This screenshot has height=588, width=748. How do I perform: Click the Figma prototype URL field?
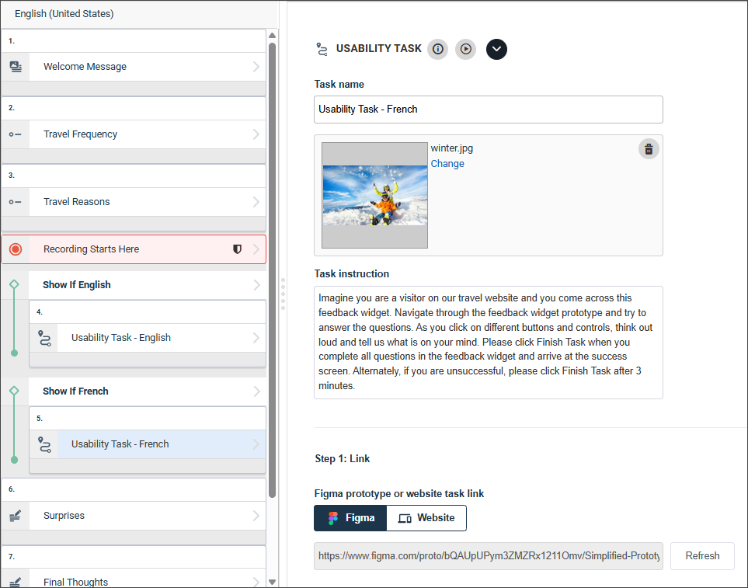[x=489, y=556]
